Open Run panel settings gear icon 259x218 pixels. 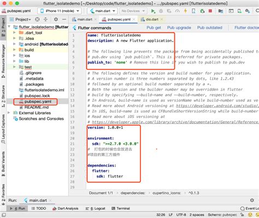click(252, 200)
